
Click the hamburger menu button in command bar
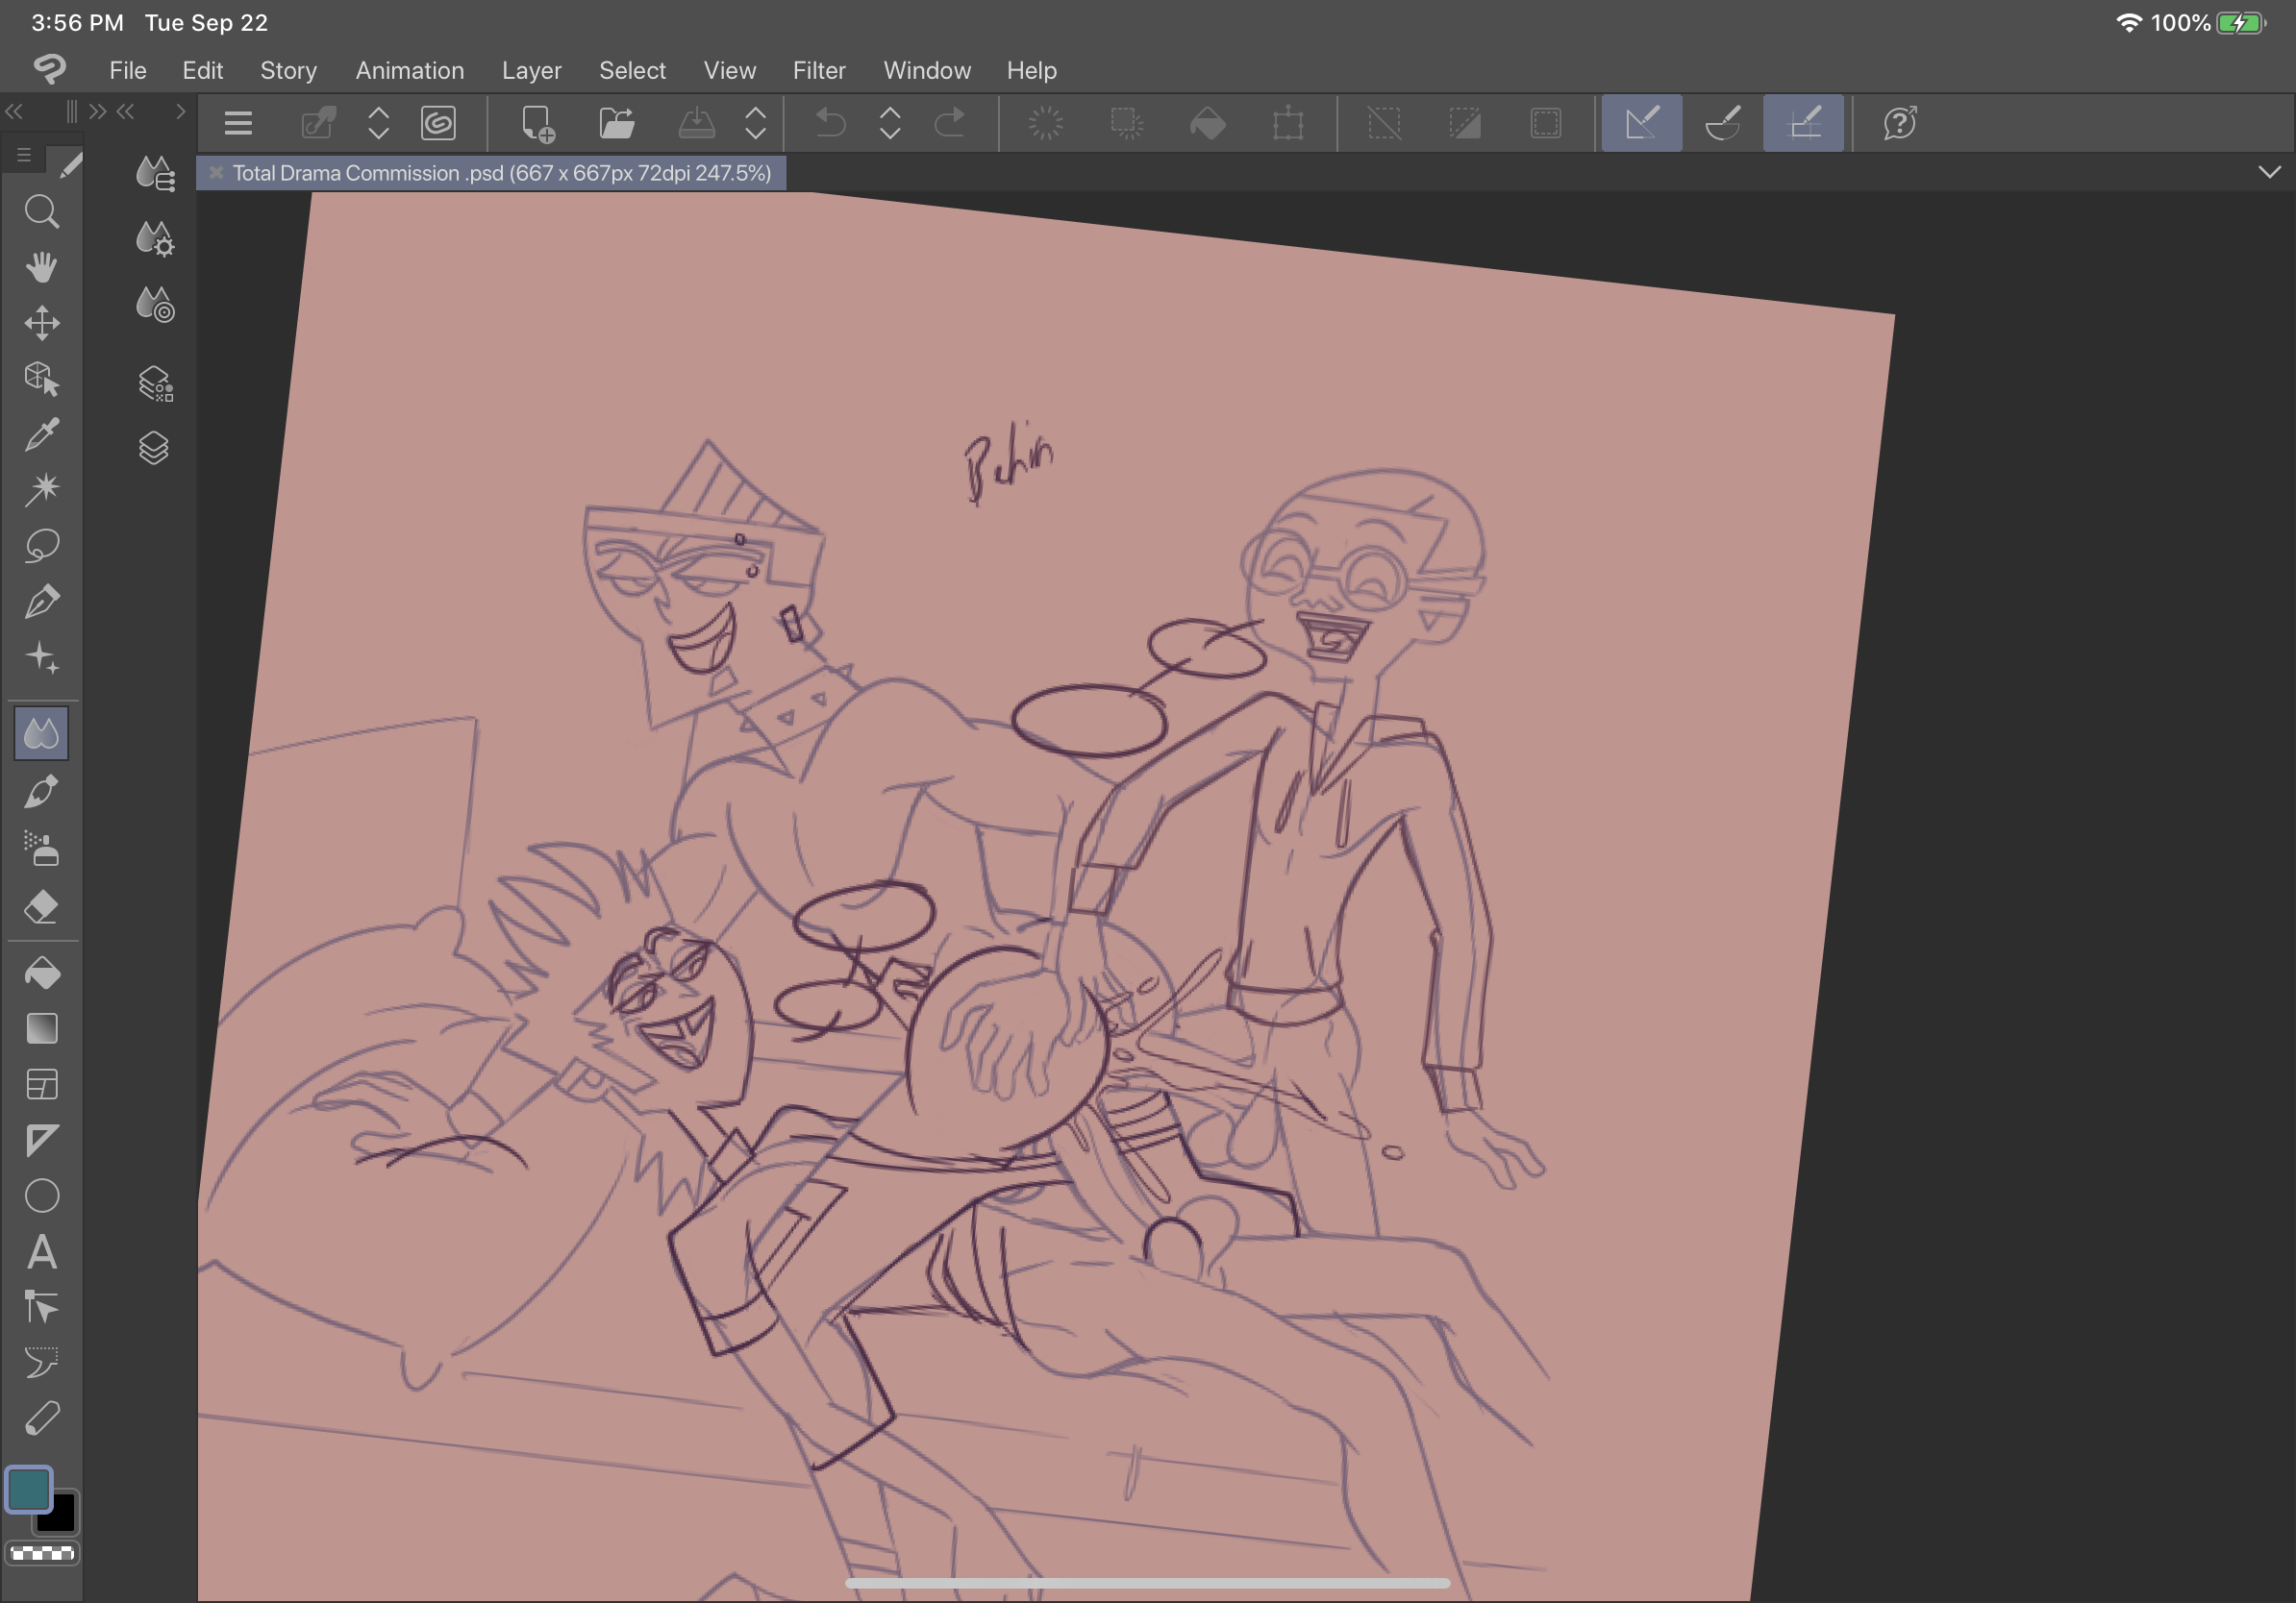coord(238,123)
